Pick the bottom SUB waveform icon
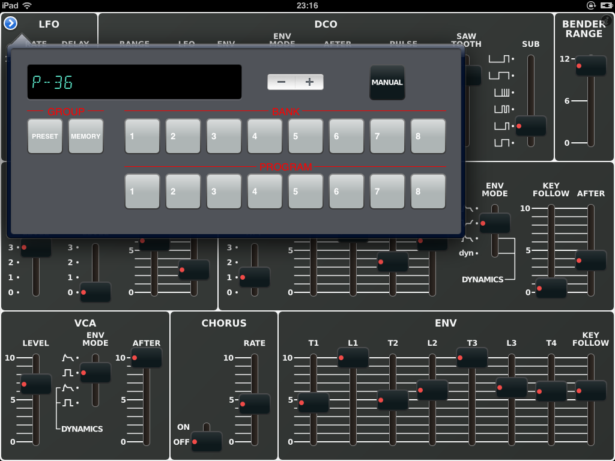 point(500,143)
